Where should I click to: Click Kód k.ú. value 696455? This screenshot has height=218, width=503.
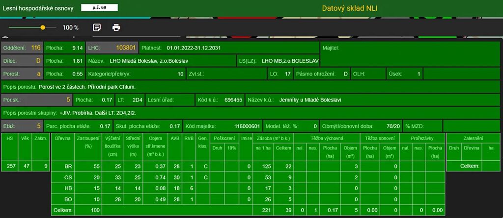pos(233,100)
